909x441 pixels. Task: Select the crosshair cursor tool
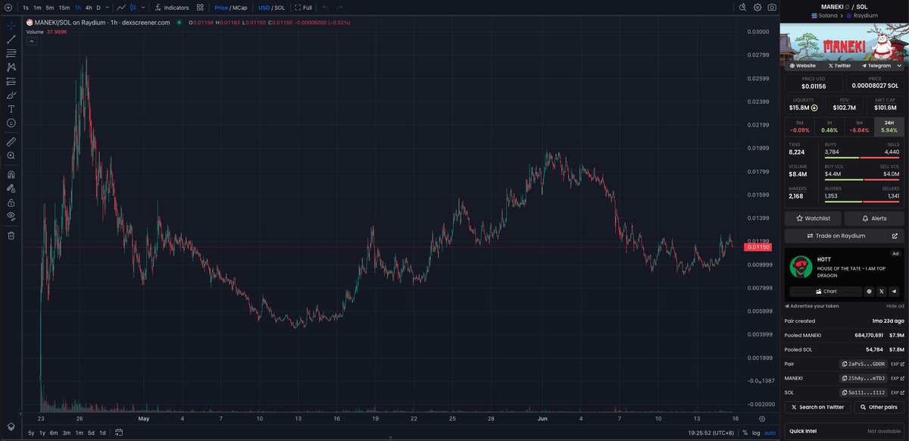click(x=11, y=25)
